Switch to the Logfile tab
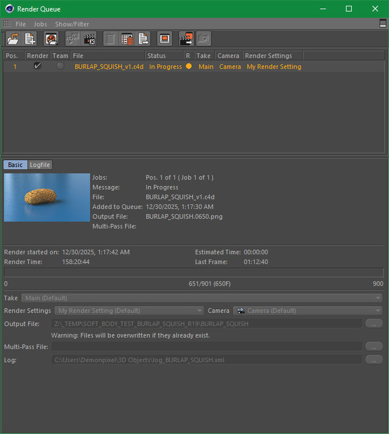Image resolution: width=389 pixels, height=434 pixels. tap(40, 165)
